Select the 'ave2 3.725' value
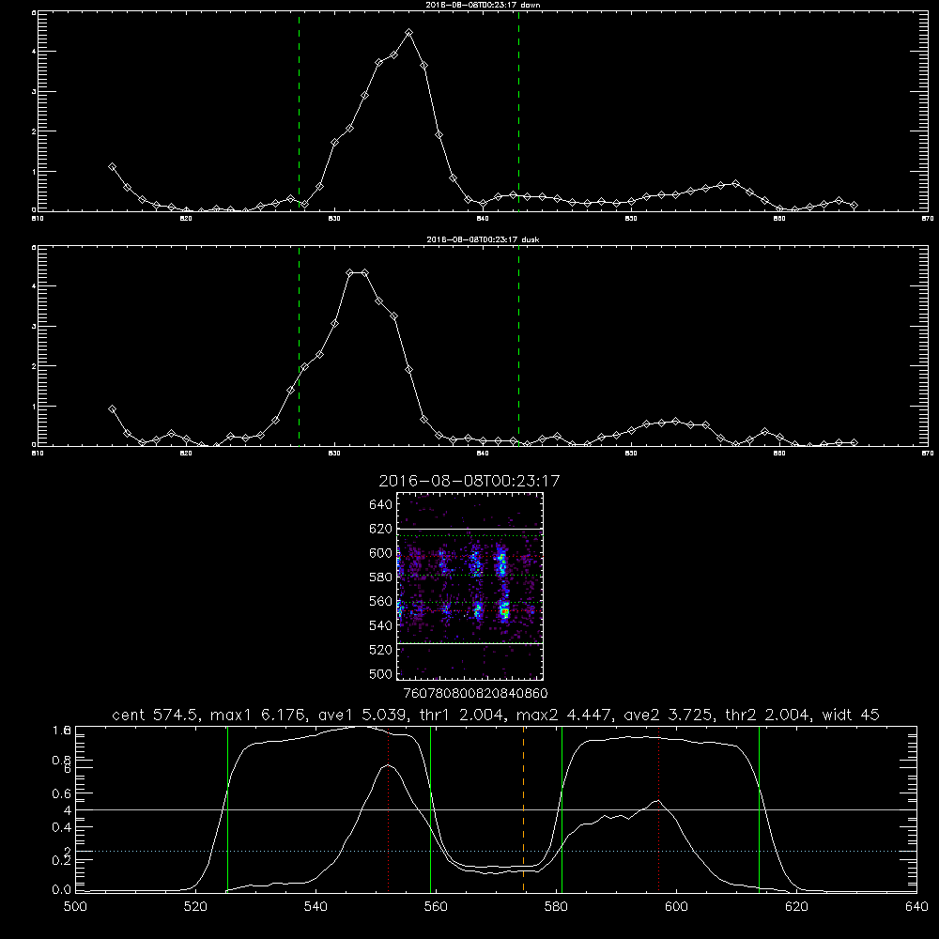The image size is (939, 939). 668,715
